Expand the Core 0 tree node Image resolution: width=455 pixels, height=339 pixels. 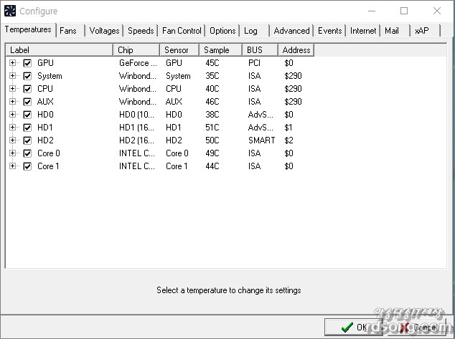tap(13, 153)
